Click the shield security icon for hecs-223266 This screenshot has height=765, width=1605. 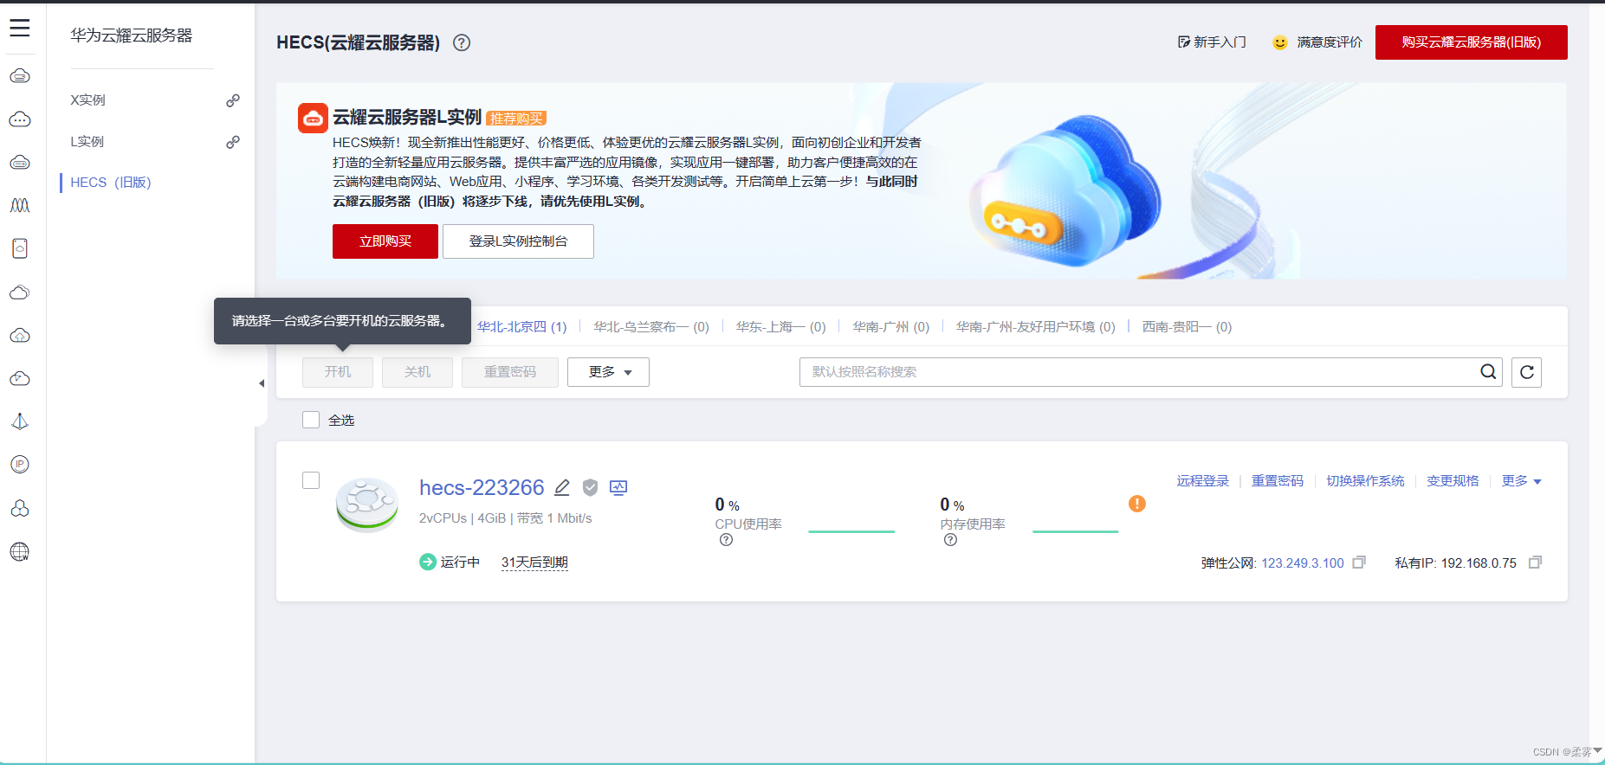coord(591,488)
